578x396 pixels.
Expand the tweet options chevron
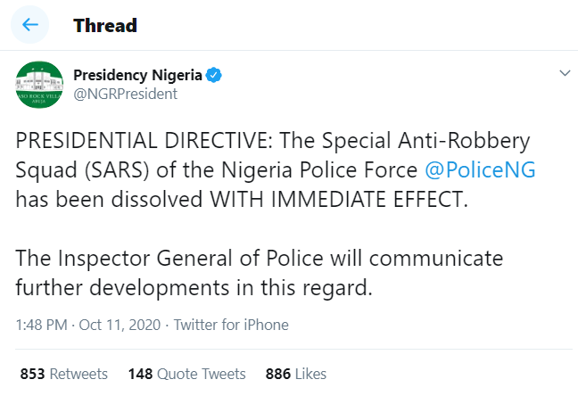click(563, 73)
